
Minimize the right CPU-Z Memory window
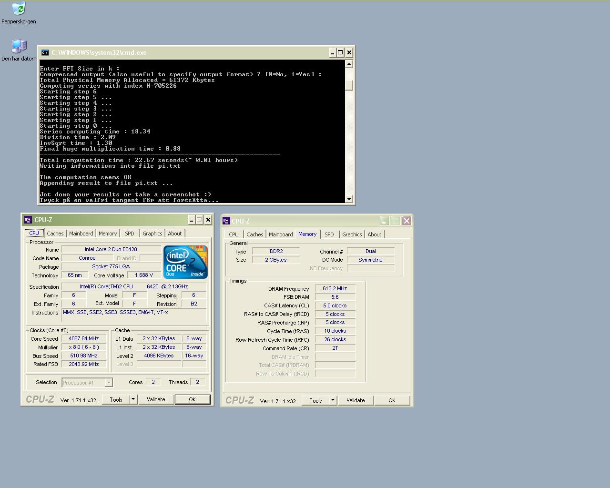(x=385, y=221)
